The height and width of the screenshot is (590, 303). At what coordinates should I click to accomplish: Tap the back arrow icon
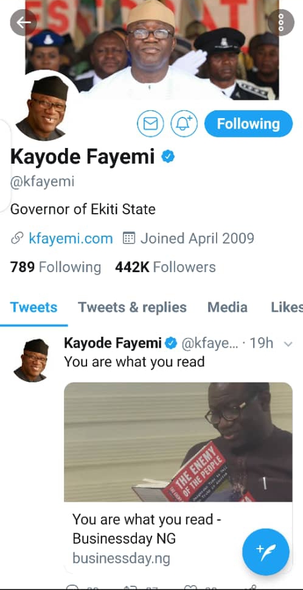(x=23, y=23)
